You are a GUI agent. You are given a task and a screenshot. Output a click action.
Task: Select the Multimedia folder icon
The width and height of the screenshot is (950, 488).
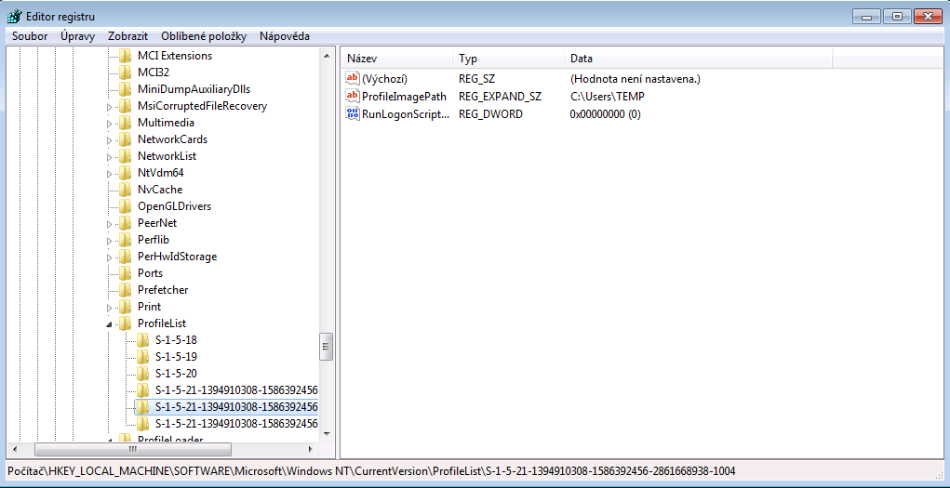click(x=126, y=123)
